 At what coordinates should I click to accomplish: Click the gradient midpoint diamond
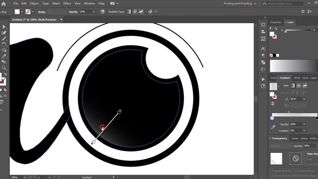pyautogui.click(x=289, y=112)
